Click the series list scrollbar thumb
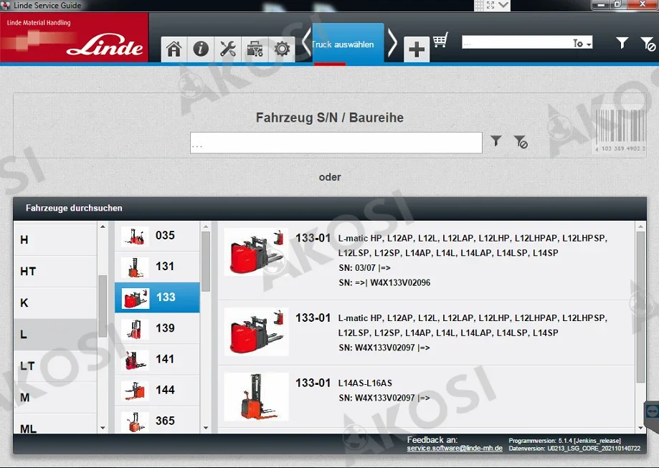Screen dimensions: 659x468 (x=206, y=262)
